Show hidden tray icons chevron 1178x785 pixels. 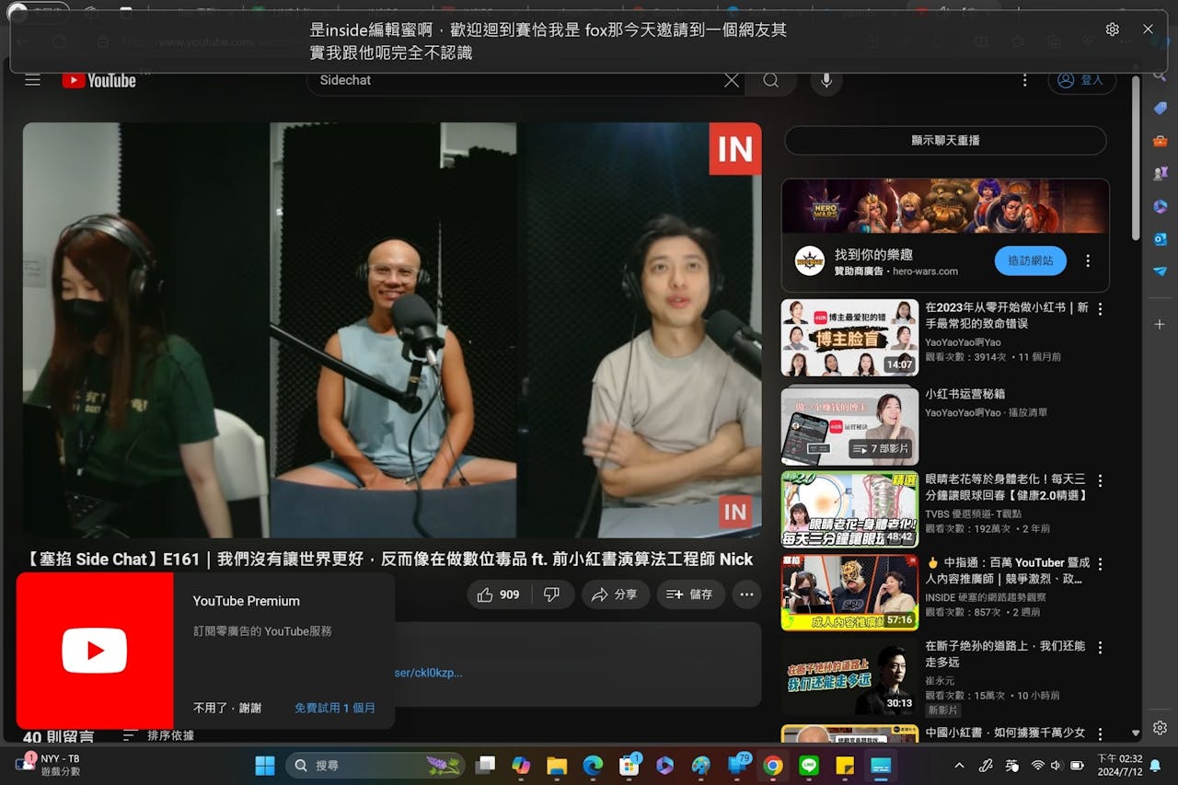[959, 765]
